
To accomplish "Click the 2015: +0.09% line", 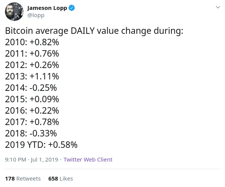I will [x=32, y=99].
